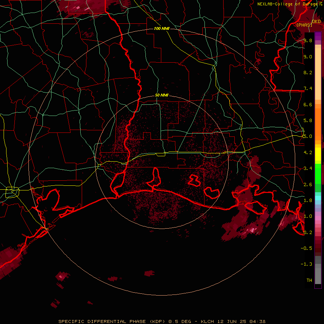Pick the light peach band beside 8.2
324x324 pixels.
point(318,74)
